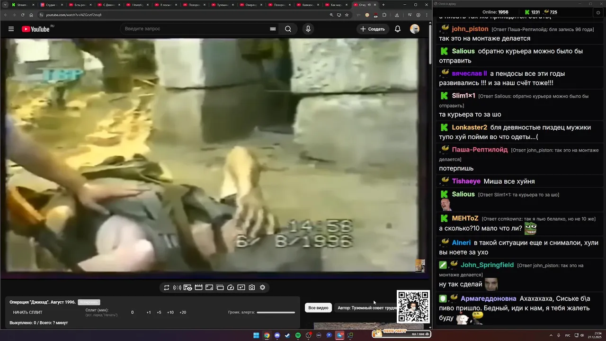Click username MEHToZ in chat
This screenshot has height=341, width=606.
pos(465,218)
